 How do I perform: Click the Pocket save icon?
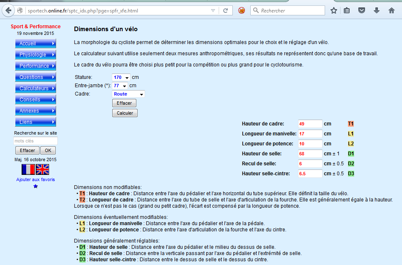tap(362, 10)
